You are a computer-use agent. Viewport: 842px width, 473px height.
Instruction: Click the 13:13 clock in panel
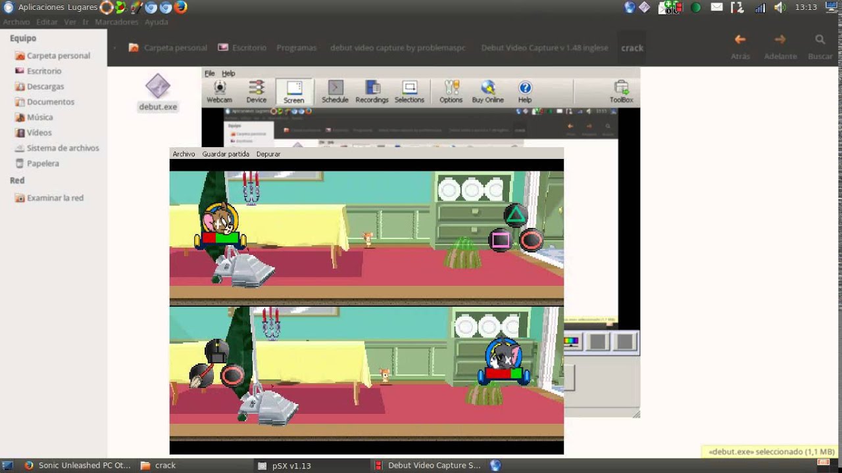tap(806, 7)
